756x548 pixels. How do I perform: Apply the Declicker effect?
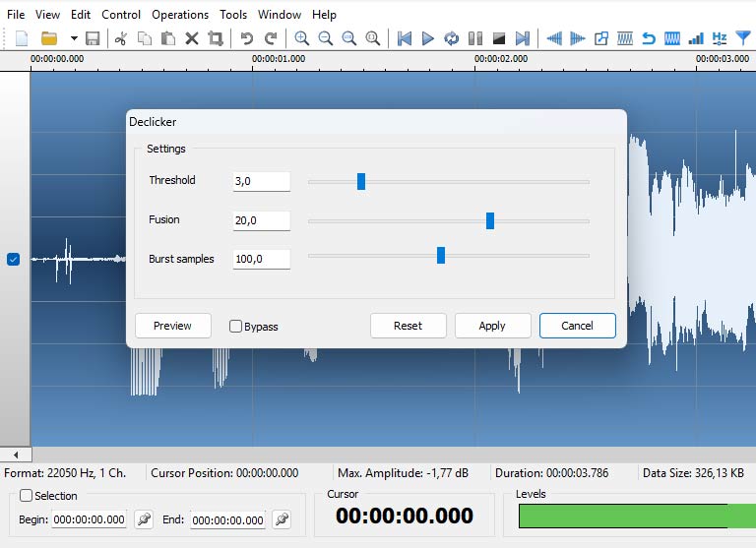[x=493, y=326]
